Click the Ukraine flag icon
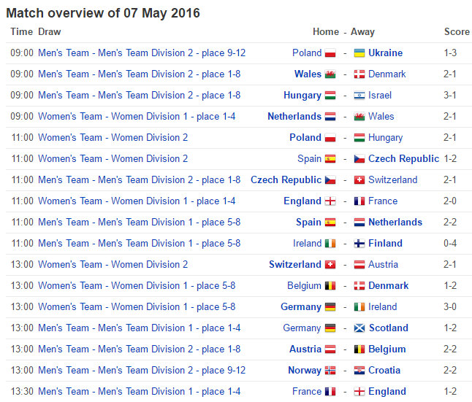This screenshot has height=402, width=472. click(359, 53)
